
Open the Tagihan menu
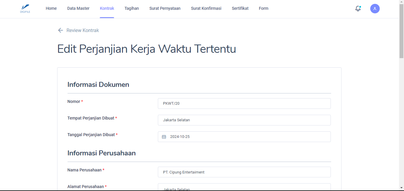point(132,8)
